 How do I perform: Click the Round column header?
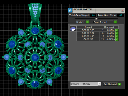88,27
